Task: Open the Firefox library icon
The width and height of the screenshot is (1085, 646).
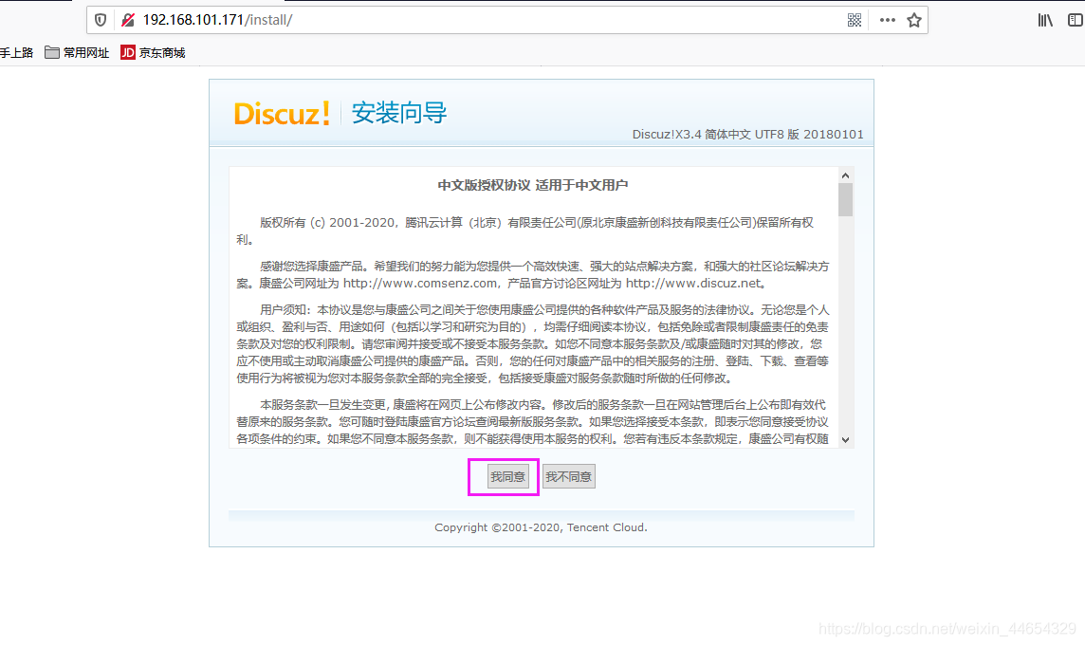Action: [1045, 20]
